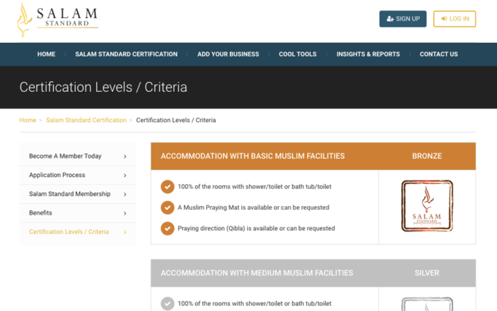497x311 pixels.
Task: Click the Silver certification badge image
Action: (427, 303)
